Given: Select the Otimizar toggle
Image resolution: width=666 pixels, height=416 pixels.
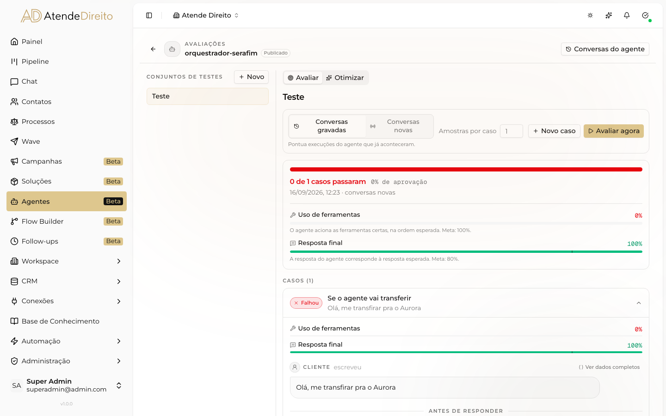Looking at the screenshot, I should point(345,78).
